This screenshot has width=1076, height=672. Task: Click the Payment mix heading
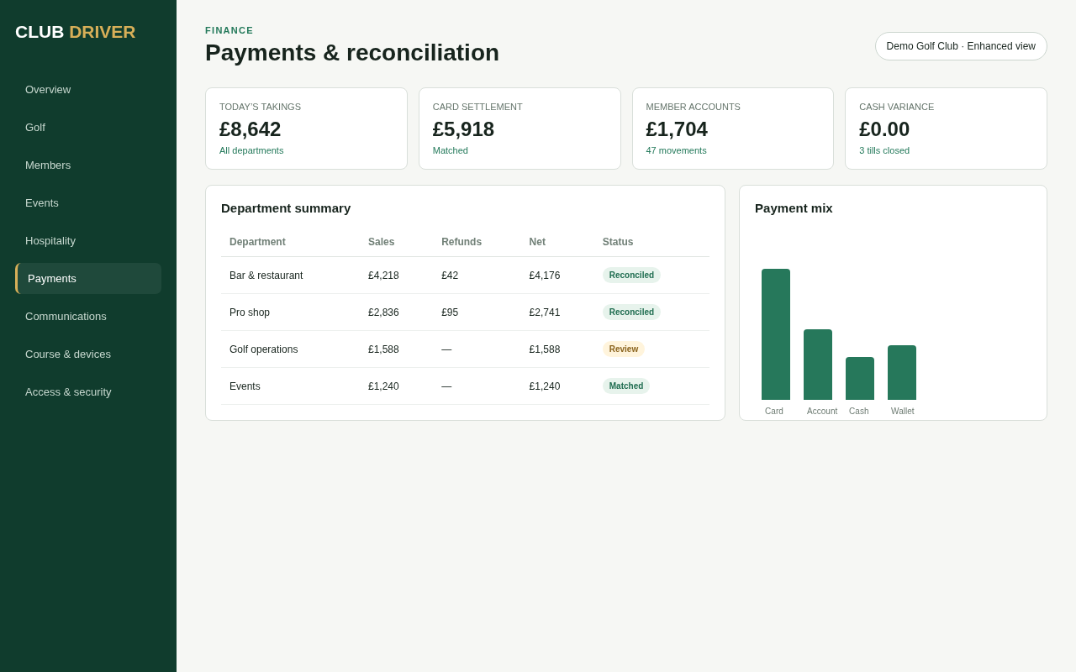click(x=794, y=208)
